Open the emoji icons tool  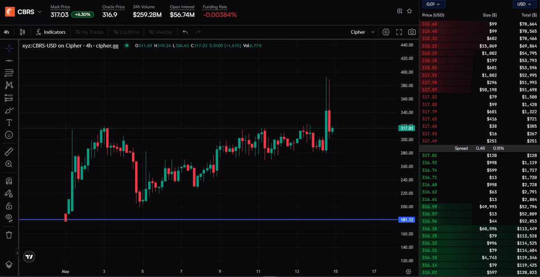[9, 135]
